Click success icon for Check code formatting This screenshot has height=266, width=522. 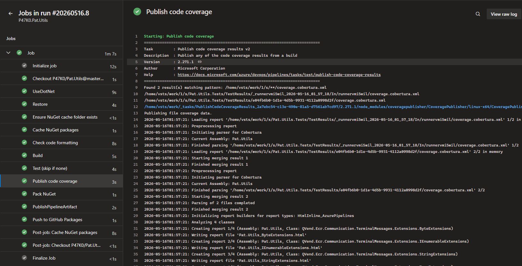[24, 143]
